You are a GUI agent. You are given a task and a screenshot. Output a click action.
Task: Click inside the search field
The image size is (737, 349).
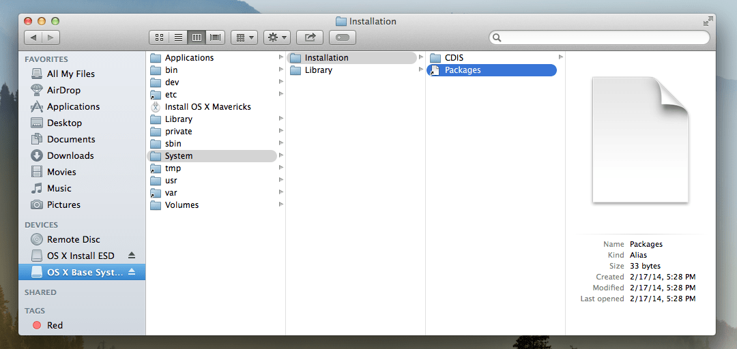(599, 37)
